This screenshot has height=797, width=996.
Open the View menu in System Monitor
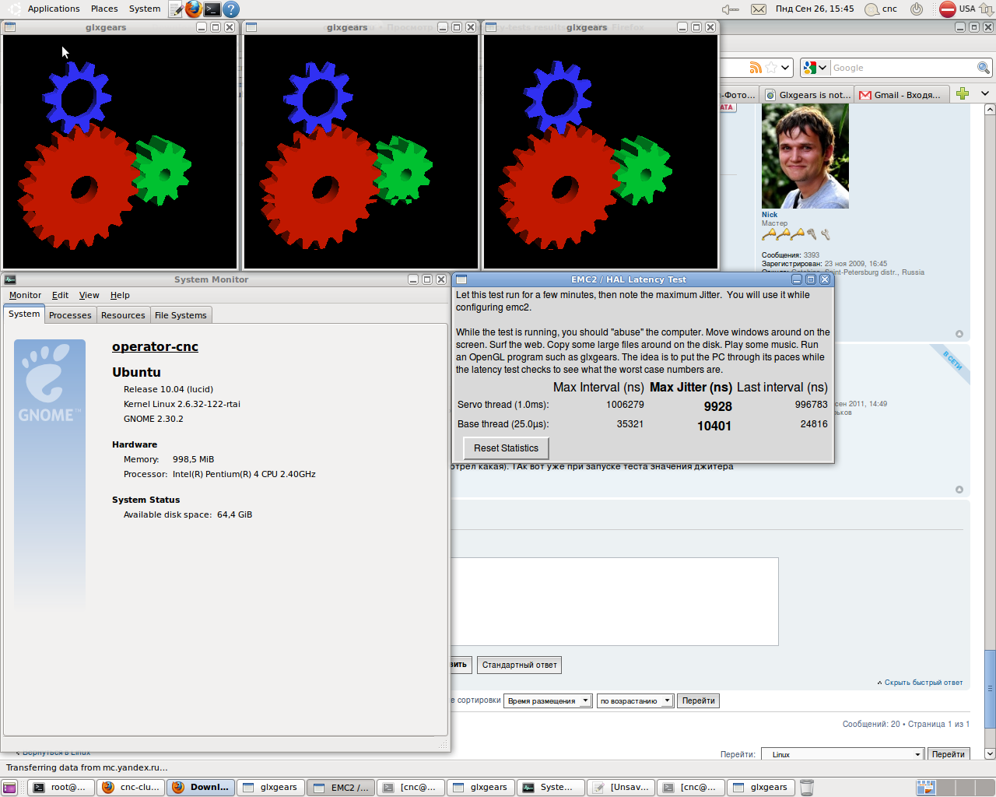(x=89, y=295)
